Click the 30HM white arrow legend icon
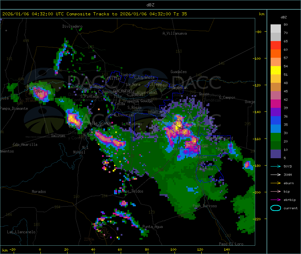Screen dimensions: 301x254 276,175
